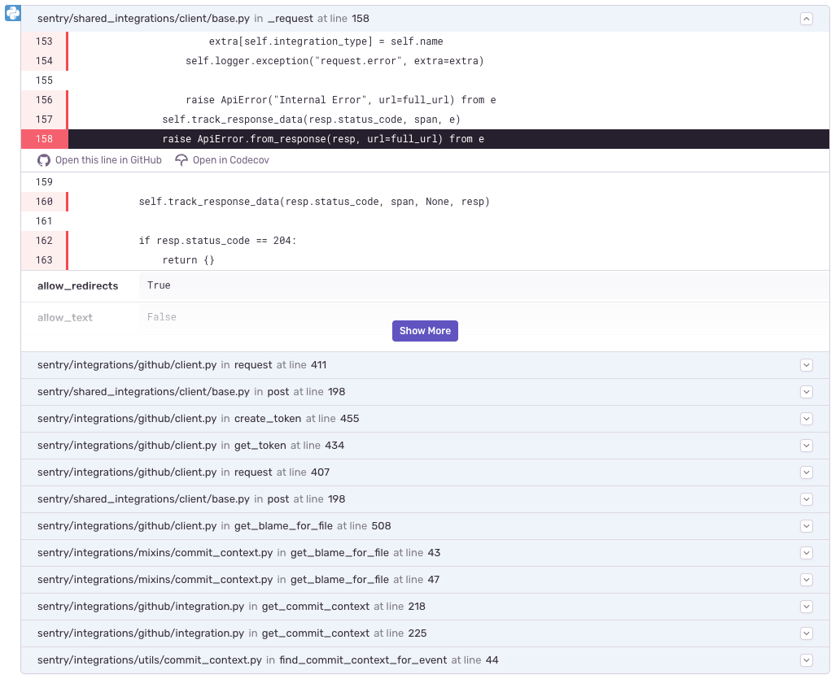835x679 pixels.
Task: Expand get_token frame at line 434
Action: coord(807,446)
